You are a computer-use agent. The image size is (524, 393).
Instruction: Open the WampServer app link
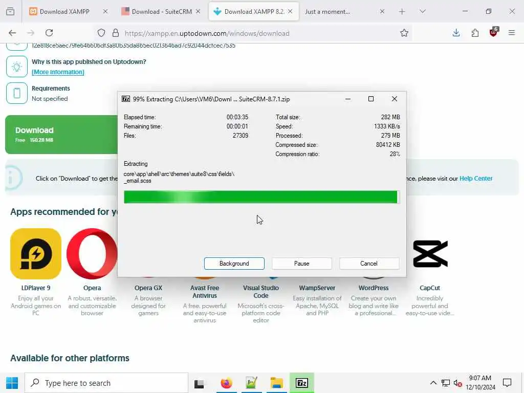(x=317, y=288)
